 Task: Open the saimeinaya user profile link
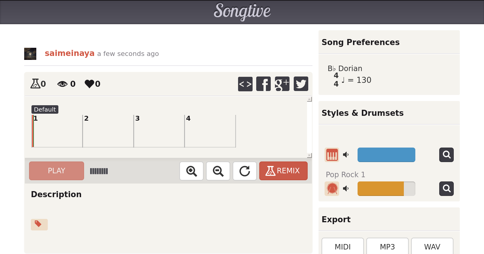tap(70, 53)
